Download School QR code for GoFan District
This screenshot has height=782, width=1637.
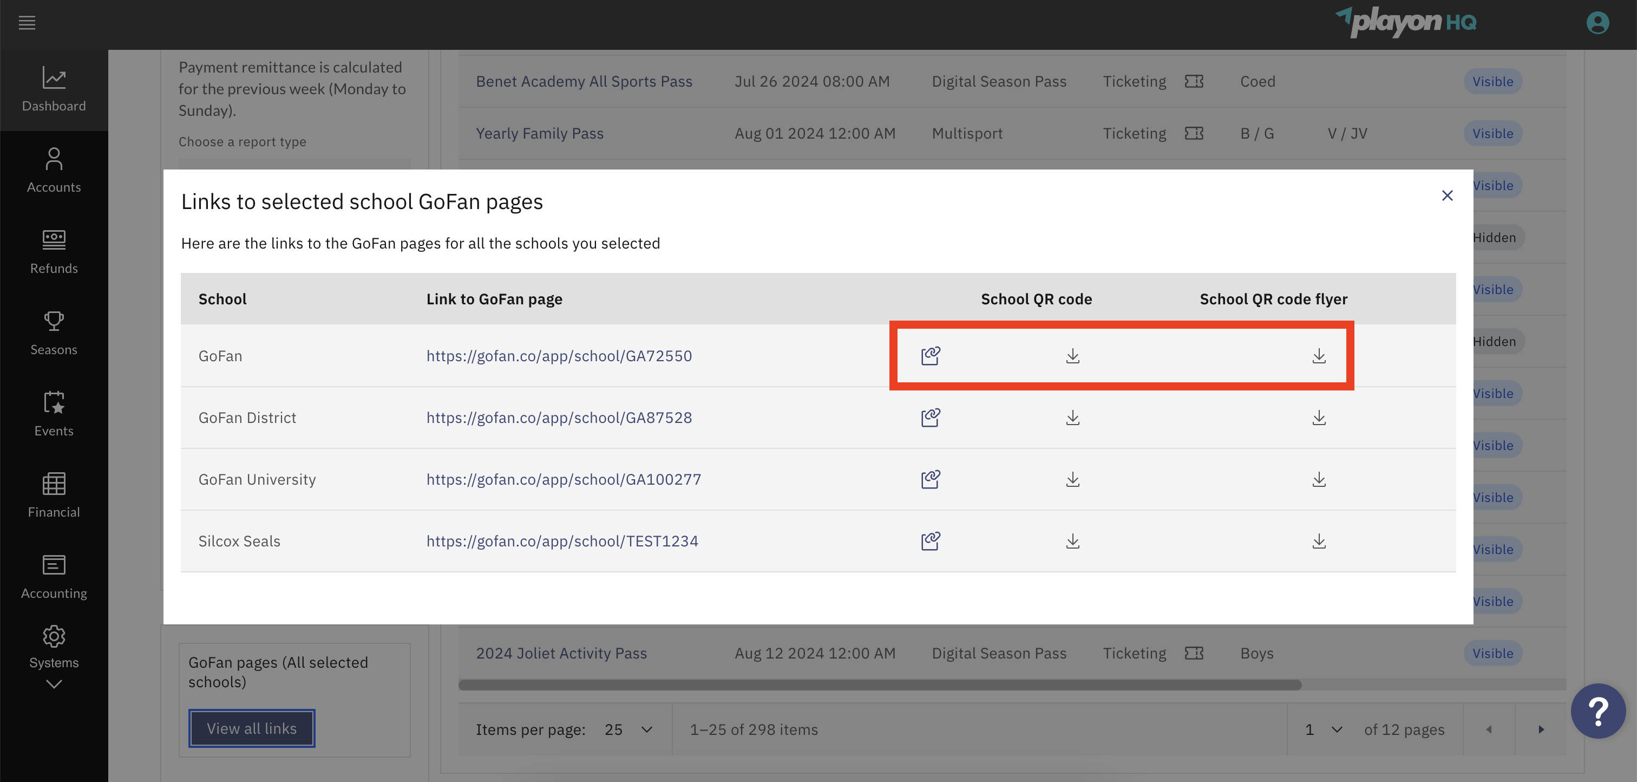1073,418
